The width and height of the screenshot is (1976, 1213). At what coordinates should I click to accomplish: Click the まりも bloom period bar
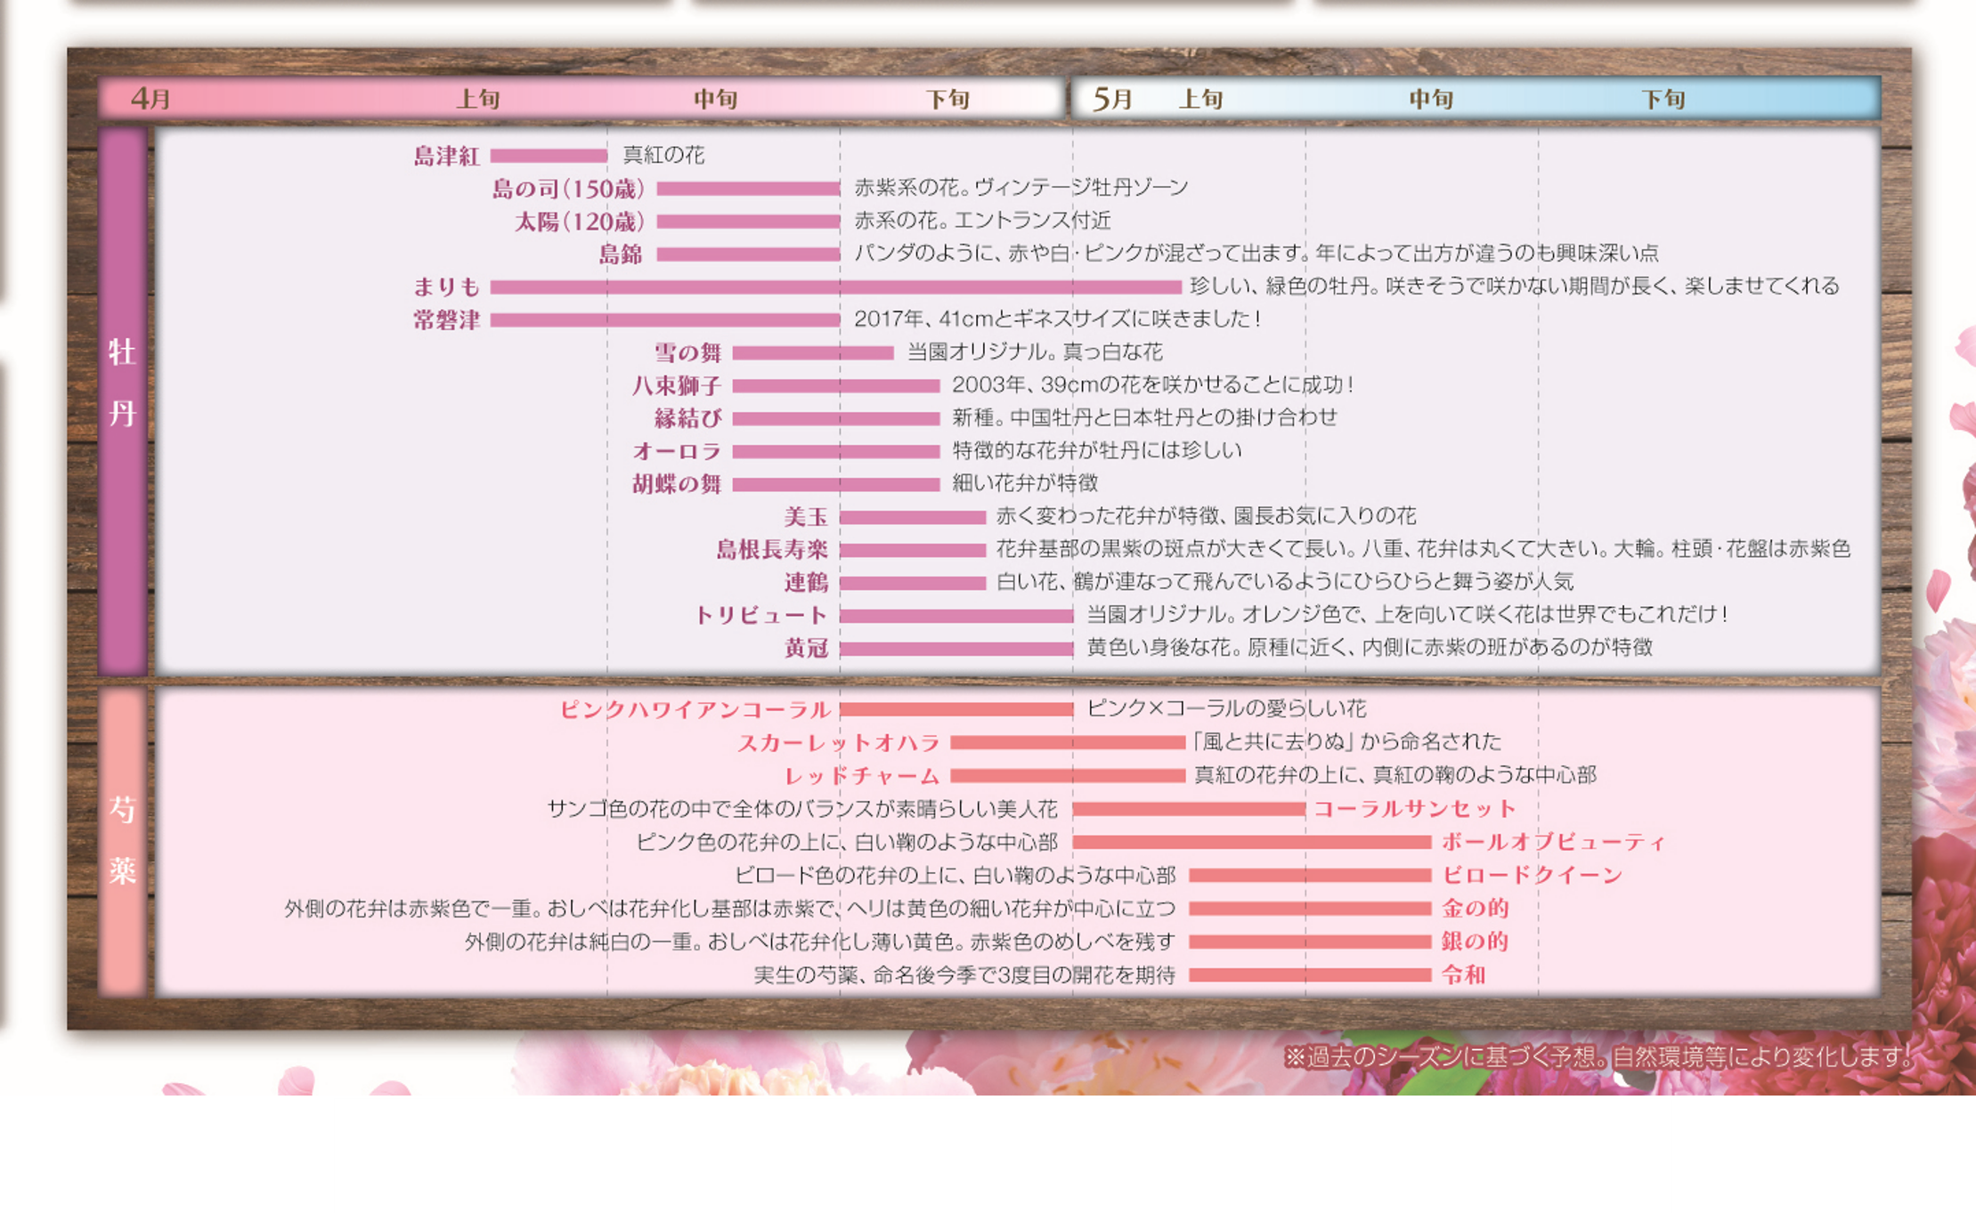(835, 287)
